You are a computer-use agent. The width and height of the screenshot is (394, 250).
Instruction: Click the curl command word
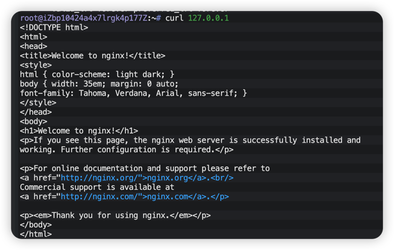[x=175, y=18]
